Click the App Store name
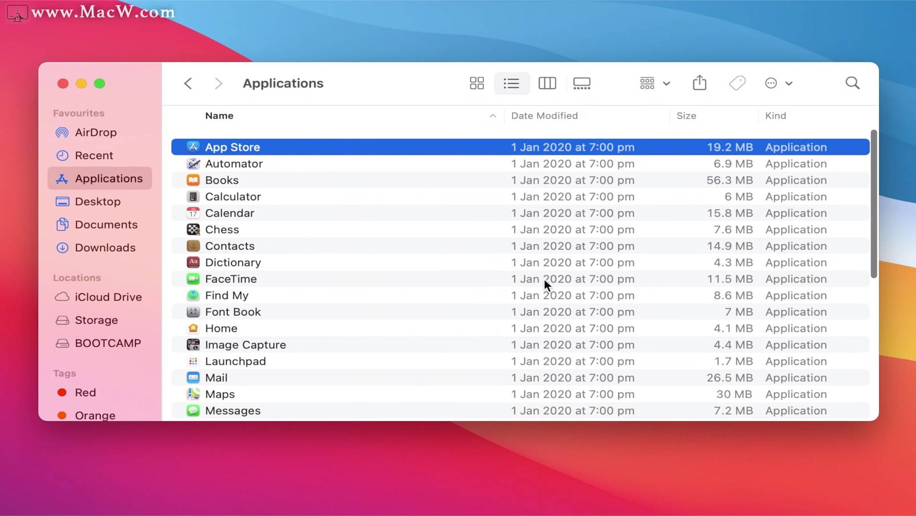The height and width of the screenshot is (516, 916). pos(232,147)
